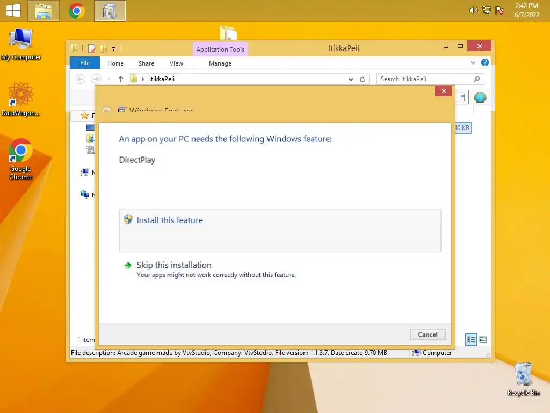The image size is (550, 413).
Task: Click the Application Tools contextual tab header
Action: point(220,49)
